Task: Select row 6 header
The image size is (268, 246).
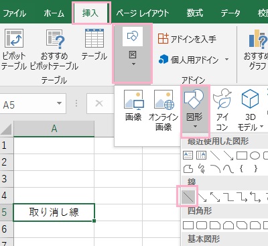Action: click(x=6, y=229)
